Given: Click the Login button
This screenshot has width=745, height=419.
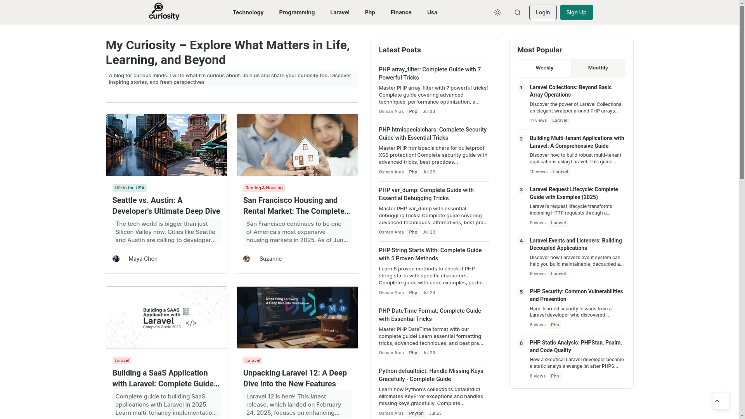Looking at the screenshot, I should click(542, 12).
